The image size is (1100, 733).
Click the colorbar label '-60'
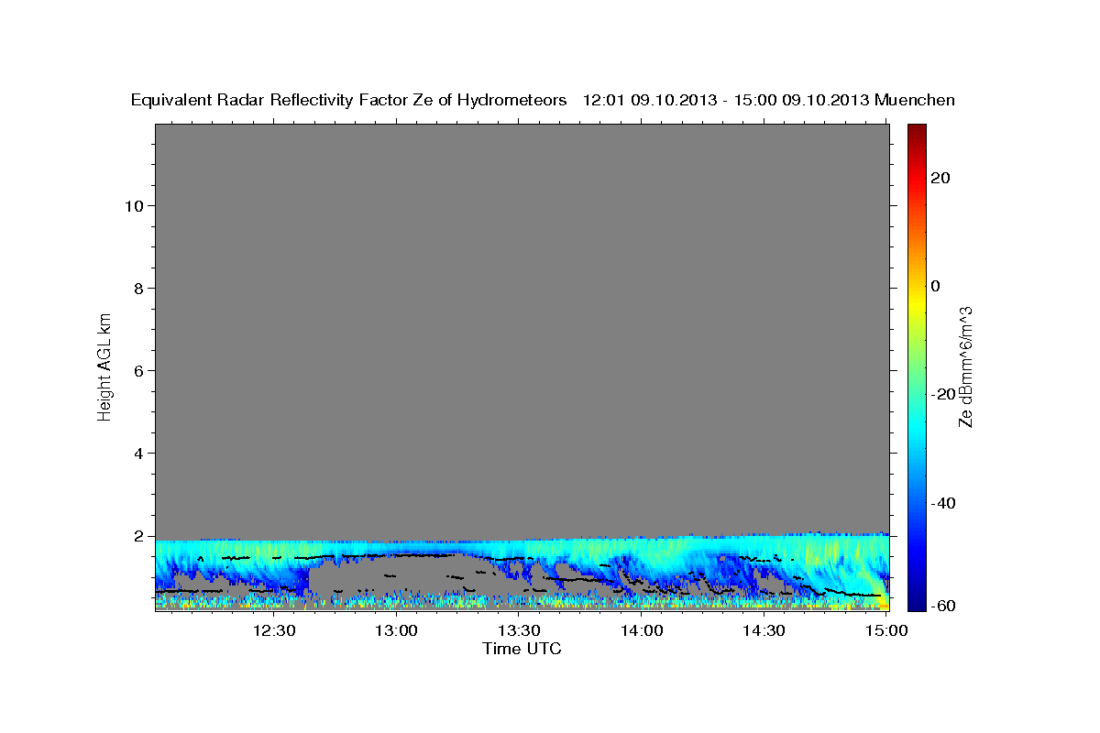(x=941, y=606)
